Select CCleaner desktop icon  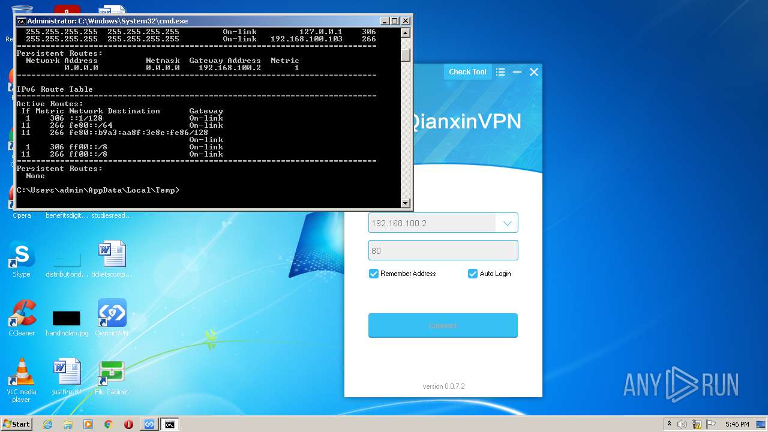pyautogui.click(x=22, y=318)
